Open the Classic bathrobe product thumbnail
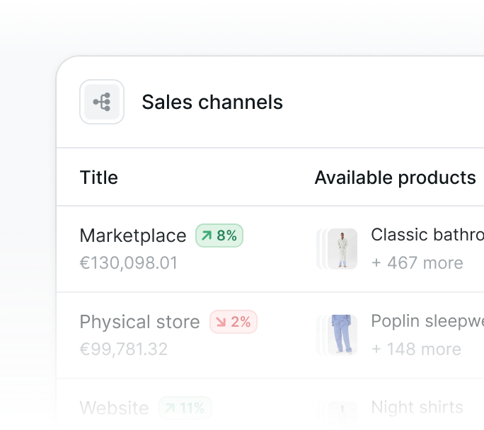 click(x=342, y=249)
